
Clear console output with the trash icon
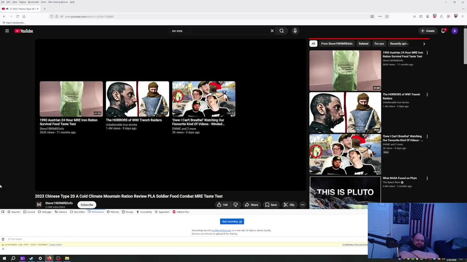3,239
